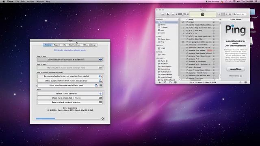Select the album list view icon in iTunes
Screen dimensions: 260x146
tap(223, 14)
